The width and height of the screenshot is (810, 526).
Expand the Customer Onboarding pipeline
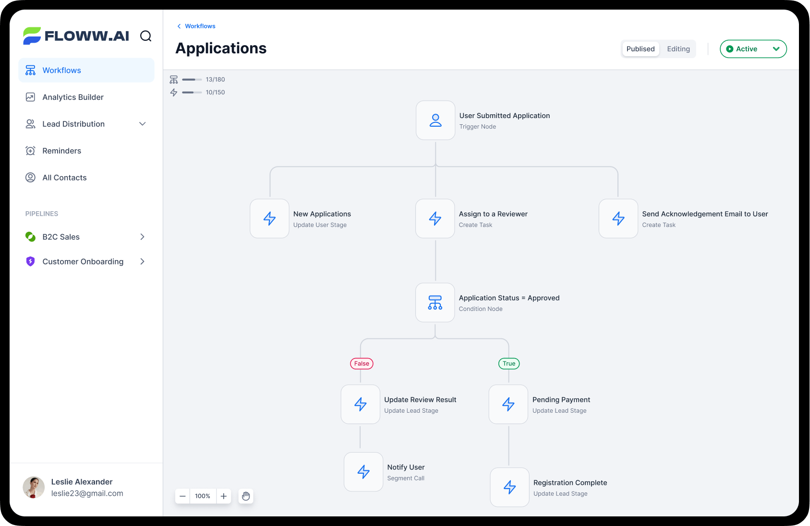[x=142, y=262]
